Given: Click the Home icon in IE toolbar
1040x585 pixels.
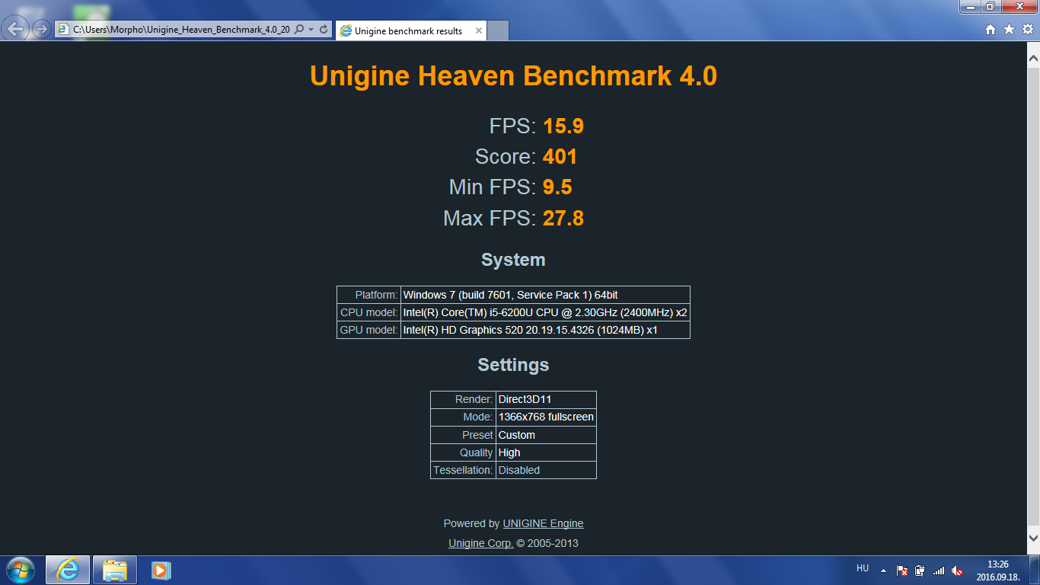Looking at the screenshot, I should (x=991, y=29).
